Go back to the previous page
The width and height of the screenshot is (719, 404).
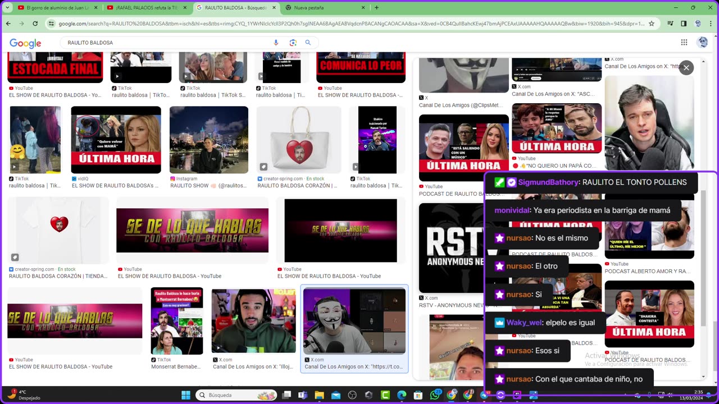(x=8, y=24)
